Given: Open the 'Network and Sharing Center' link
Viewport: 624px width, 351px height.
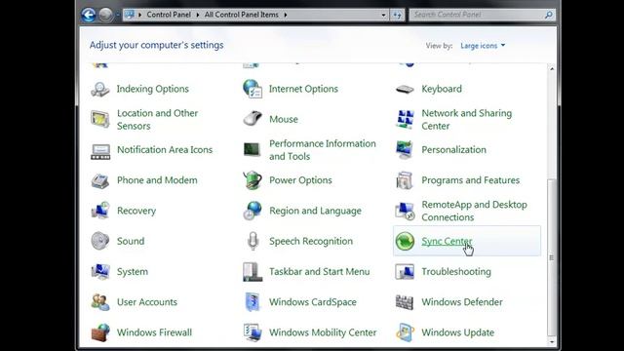Looking at the screenshot, I should pos(466,119).
